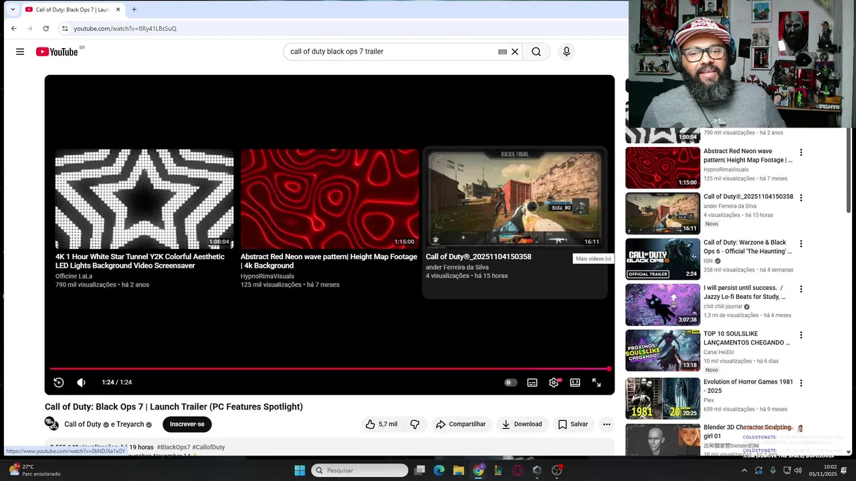Click the video progress bar

[330, 369]
